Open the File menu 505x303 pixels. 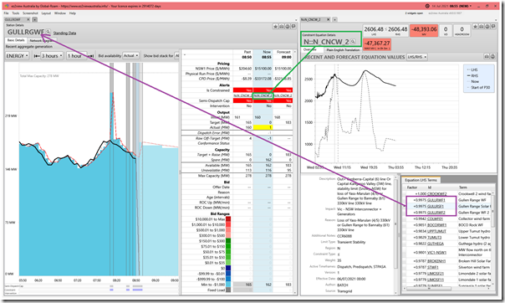[6, 13]
